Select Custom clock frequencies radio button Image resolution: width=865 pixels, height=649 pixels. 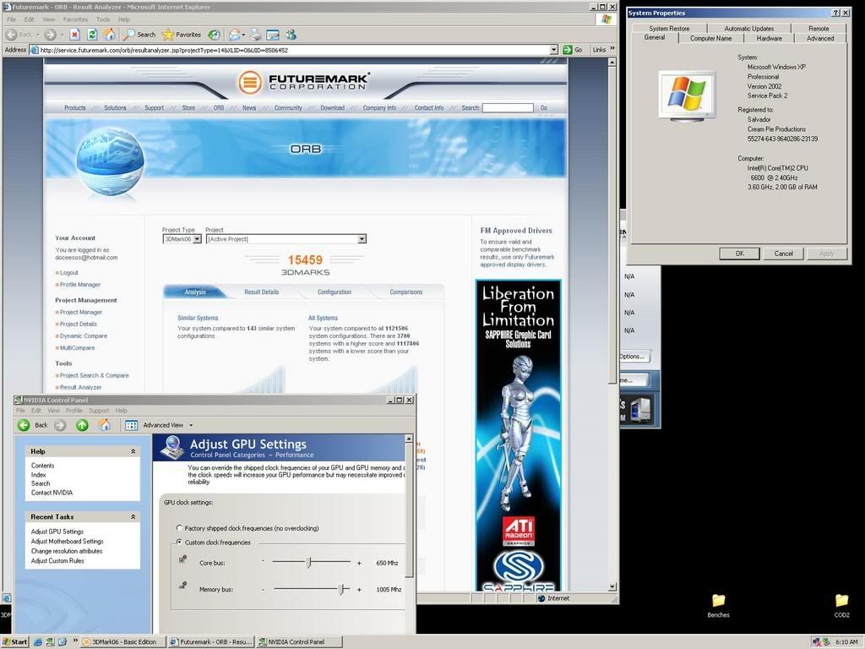click(x=180, y=542)
